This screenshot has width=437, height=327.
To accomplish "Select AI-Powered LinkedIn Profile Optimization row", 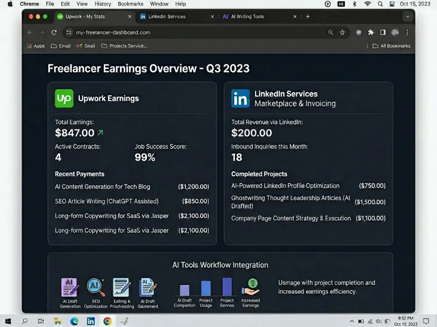I will point(308,186).
